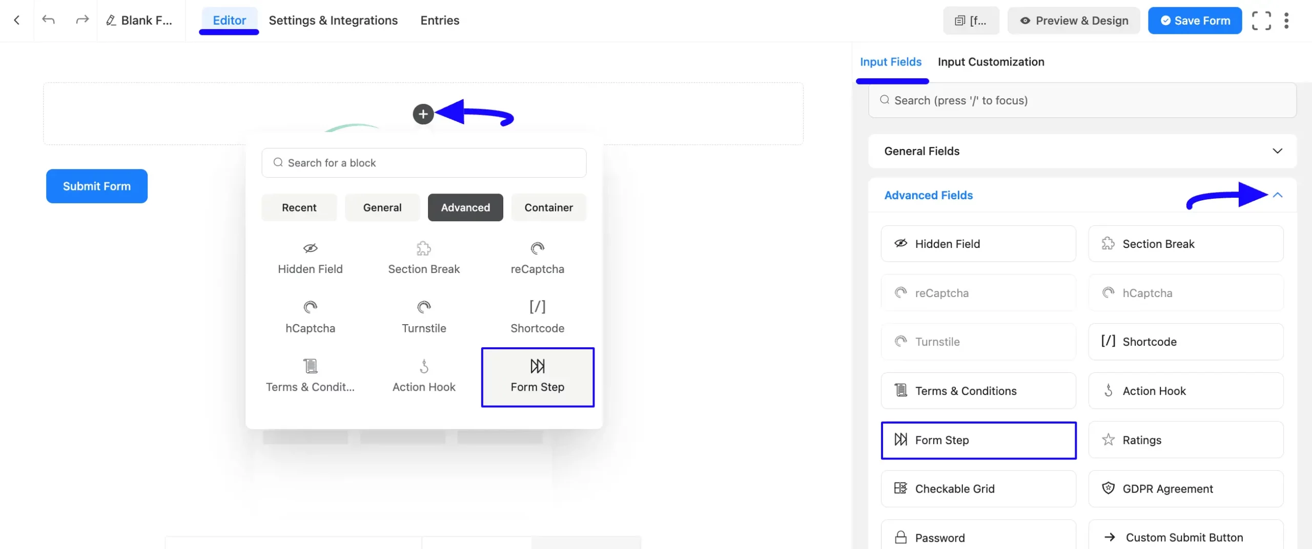This screenshot has width=1312, height=549.
Task: Select the Action Hook block
Action: pos(424,375)
